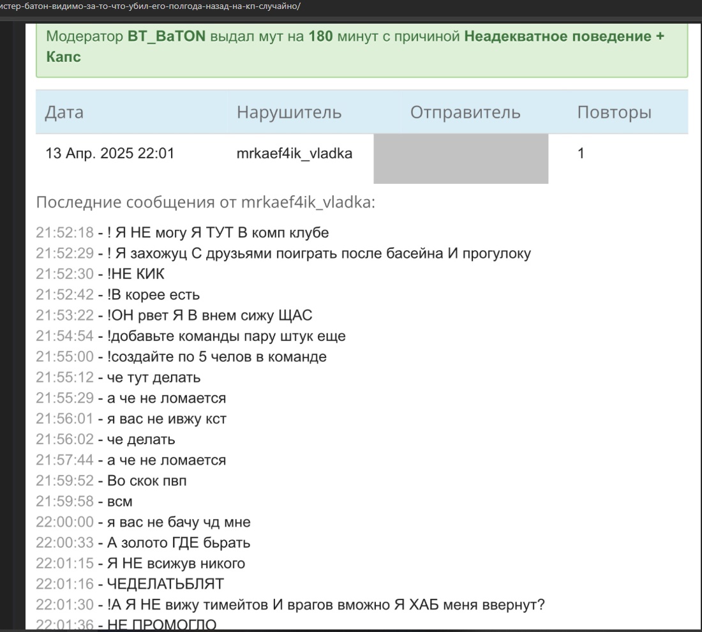Click the 'Повторы' column header

(x=614, y=112)
